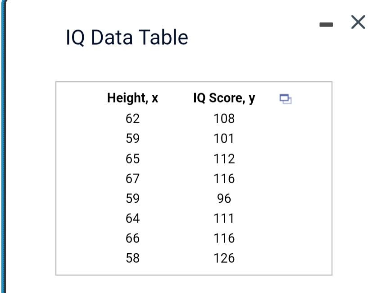Select the IQ score 111
377x293 pixels.
(223, 219)
